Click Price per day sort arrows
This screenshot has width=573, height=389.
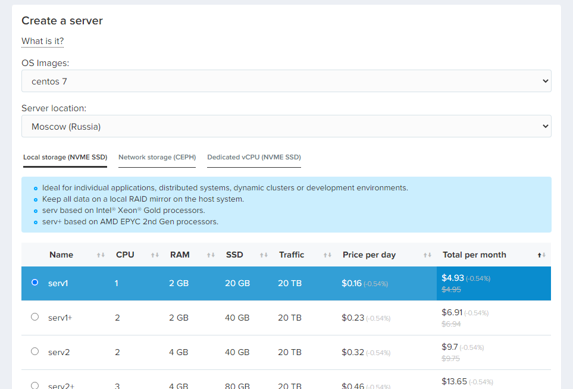[x=427, y=255]
